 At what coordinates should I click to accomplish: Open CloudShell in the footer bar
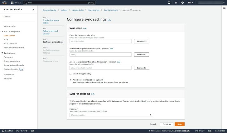click(7, 131)
